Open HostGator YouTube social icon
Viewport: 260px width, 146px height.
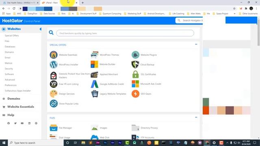pos(22,123)
